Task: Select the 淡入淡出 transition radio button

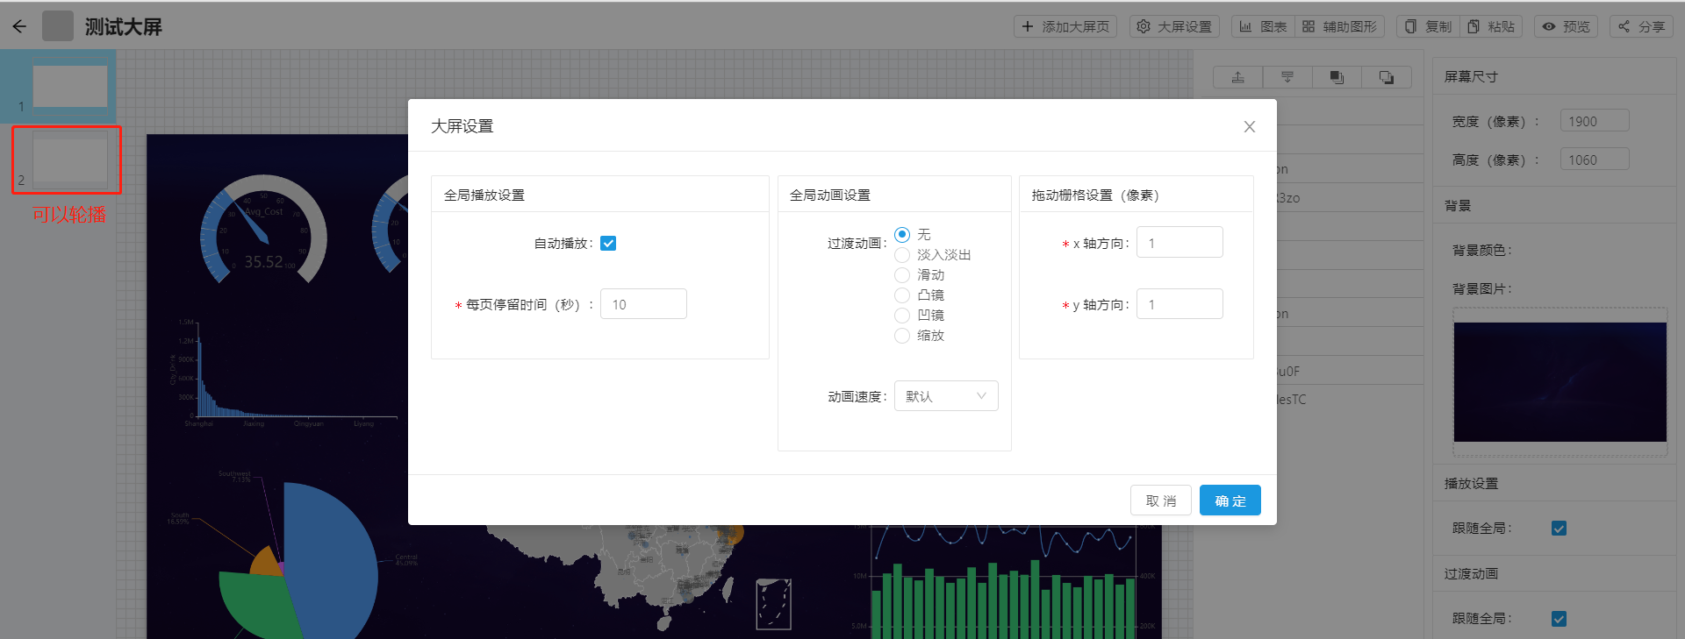Action: [x=902, y=255]
